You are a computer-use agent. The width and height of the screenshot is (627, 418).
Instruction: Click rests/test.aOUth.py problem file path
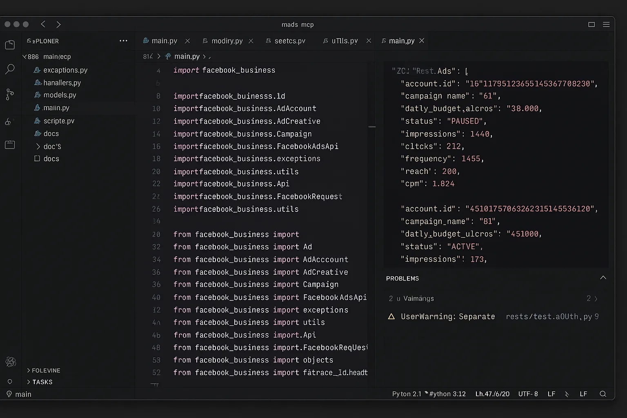click(549, 316)
